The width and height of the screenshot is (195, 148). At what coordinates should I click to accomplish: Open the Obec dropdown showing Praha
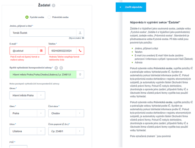[x=41, y=113]
